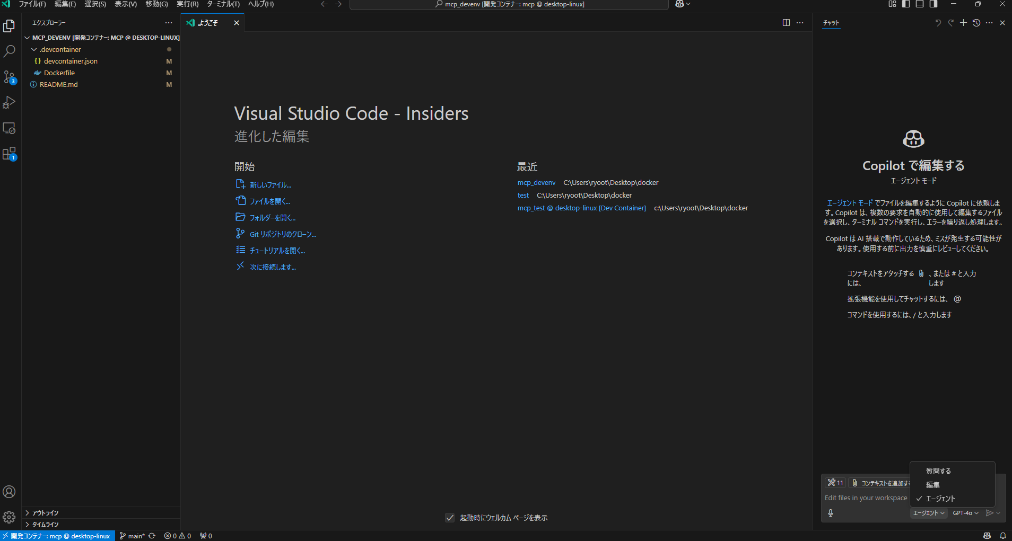1012x541 pixels.
Task: Synchronize changes using the status bar sync icon
Action: (x=152, y=536)
